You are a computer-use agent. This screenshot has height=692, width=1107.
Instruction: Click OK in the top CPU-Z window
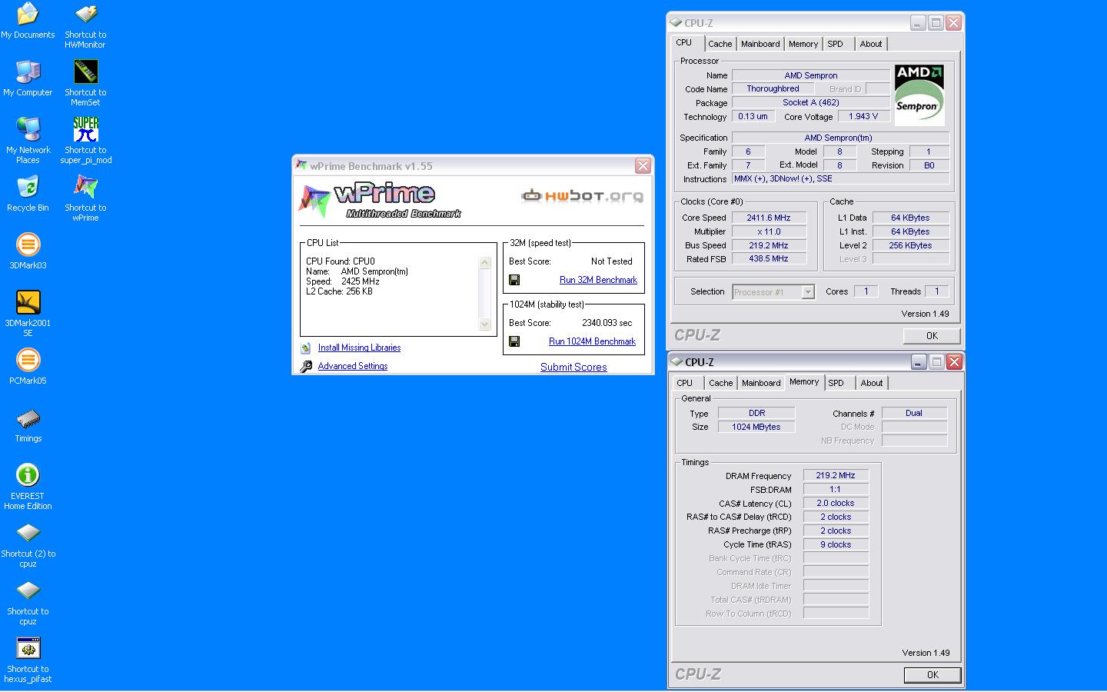(x=932, y=336)
